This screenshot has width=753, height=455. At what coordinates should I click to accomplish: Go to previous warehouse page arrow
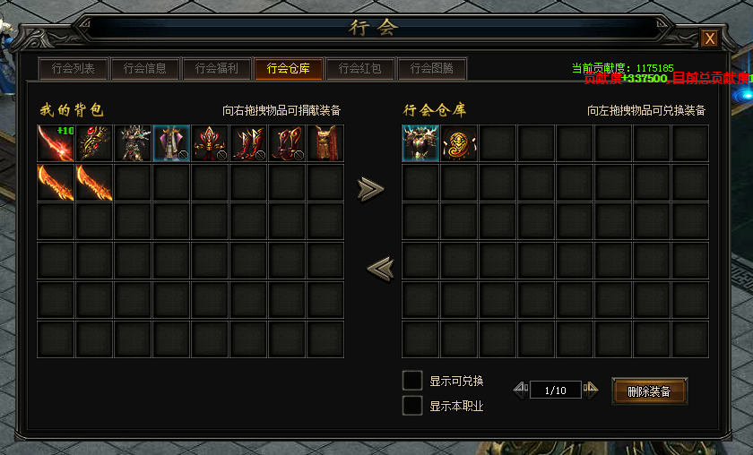[x=521, y=390]
